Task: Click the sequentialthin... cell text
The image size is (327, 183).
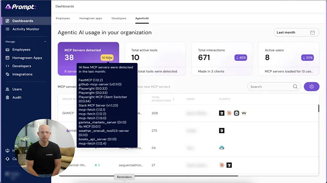Action: tap(131, 165)
